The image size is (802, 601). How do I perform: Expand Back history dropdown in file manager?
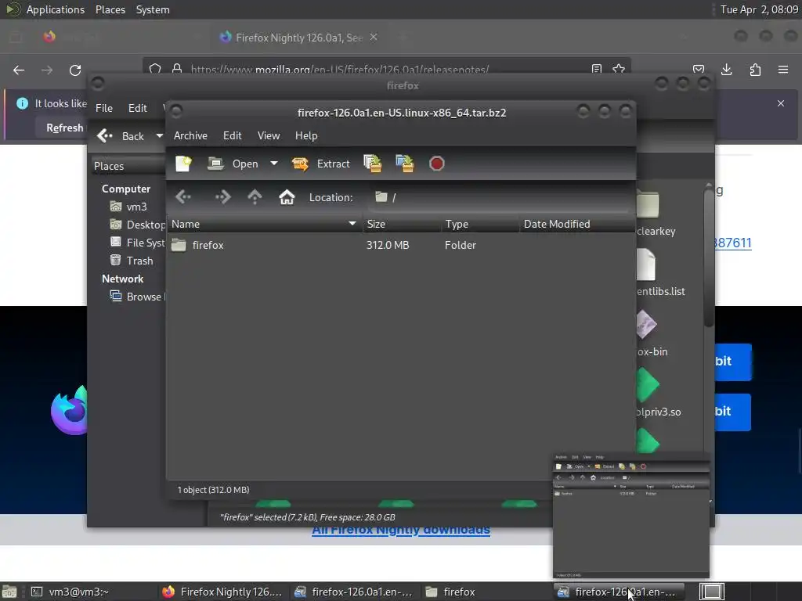(x=160, y=136)
